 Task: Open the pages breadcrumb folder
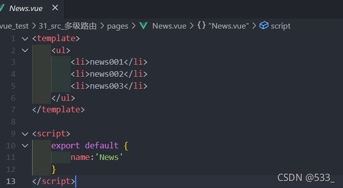tap(117, 26)
